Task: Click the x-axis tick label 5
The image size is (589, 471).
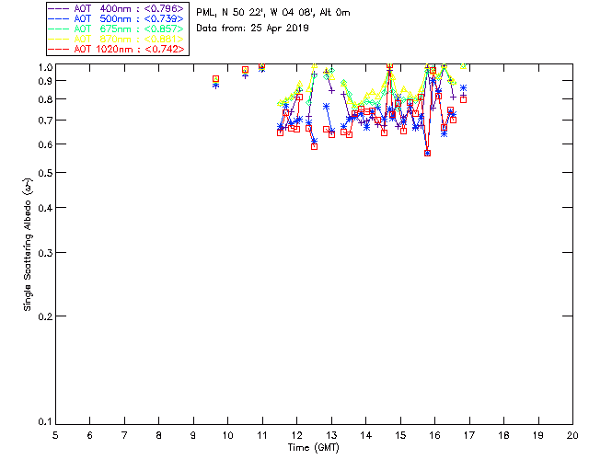Action: click(55, 433)
